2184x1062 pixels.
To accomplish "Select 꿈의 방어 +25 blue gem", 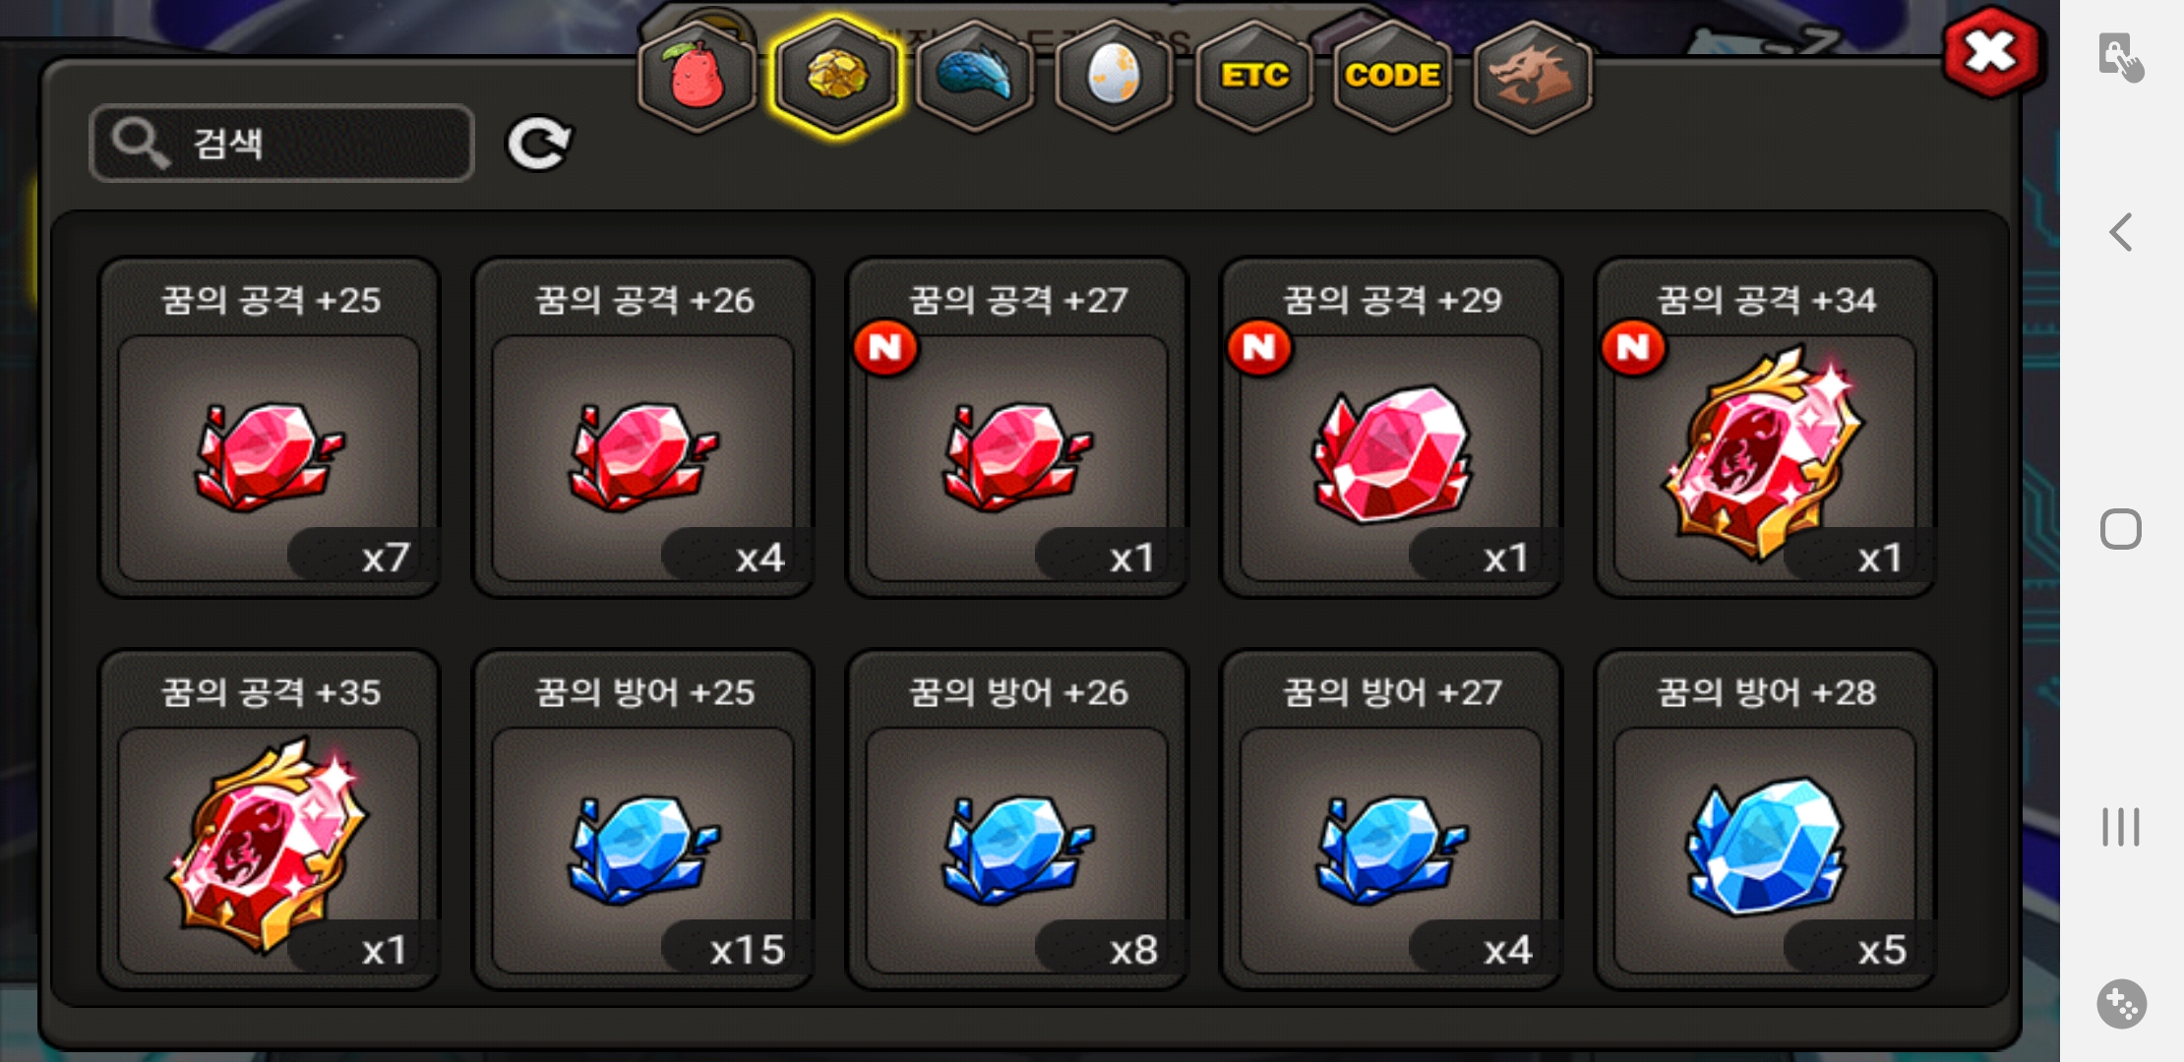I will click(643, 820).
